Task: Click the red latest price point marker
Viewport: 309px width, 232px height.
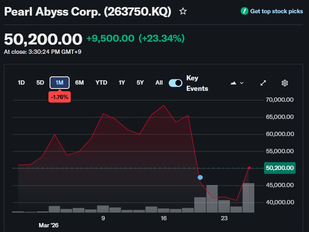Action: (x=249, y=168)
